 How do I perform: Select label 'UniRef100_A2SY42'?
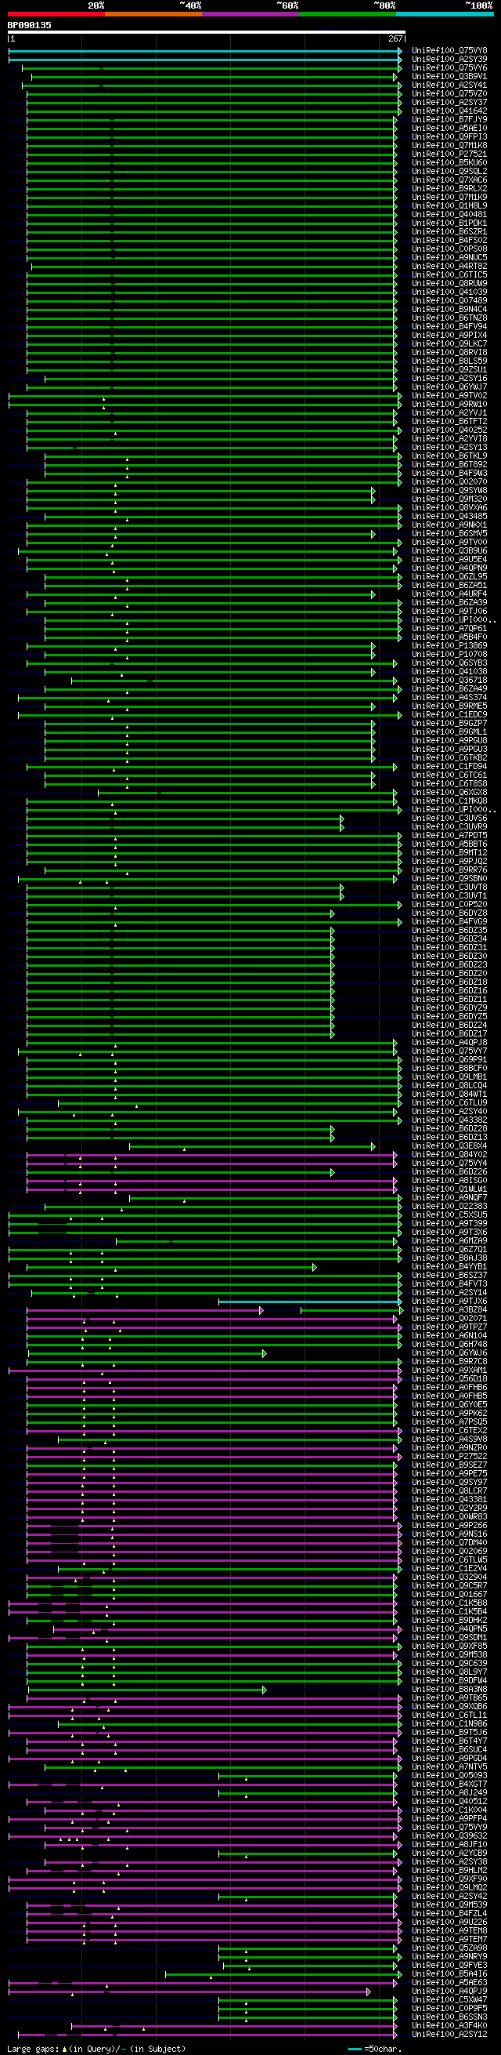pyautogui.click(x=449, y=1897)
